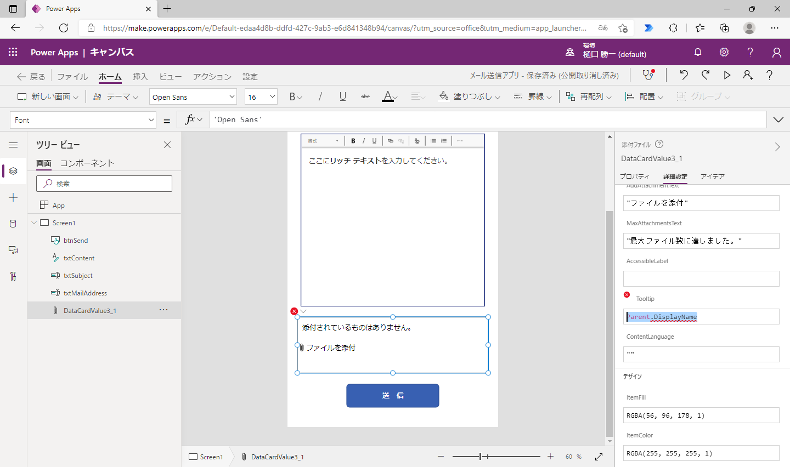Screen dimensions: 790x467
Task: Select Tree view layers icon in left rail
Action: click(x=13, y=171)
